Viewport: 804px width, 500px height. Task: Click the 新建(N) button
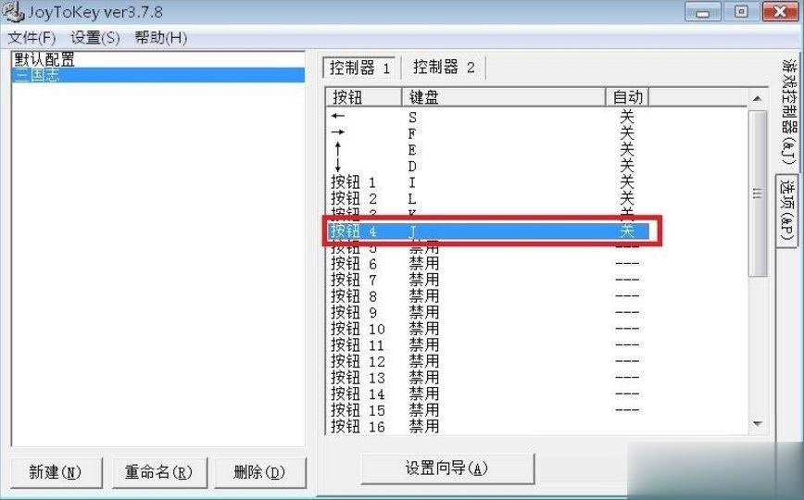(56, 472)
